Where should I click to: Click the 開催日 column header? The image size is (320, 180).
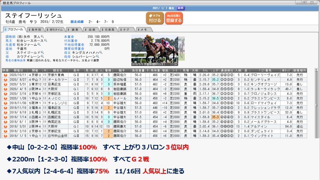(18, 71)
